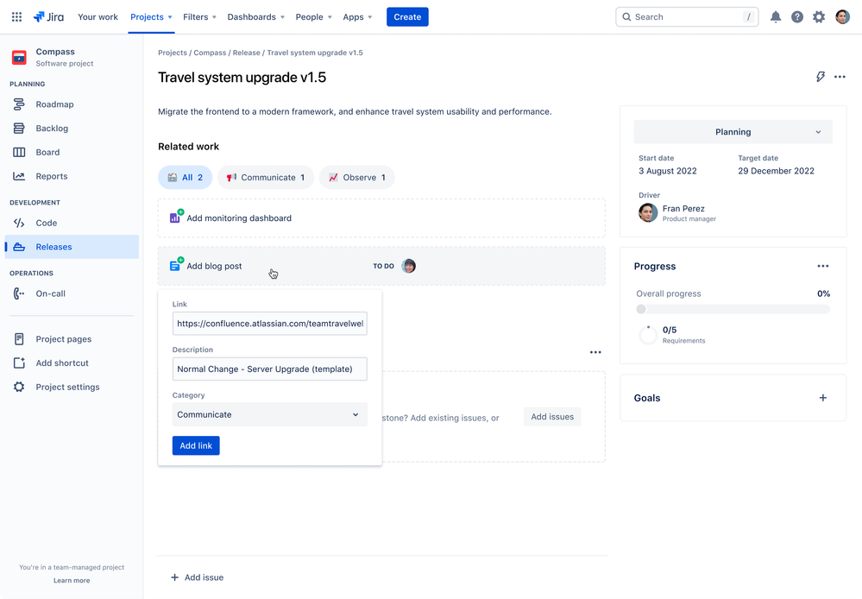
Task: Open On-call in the sidebar
Action: 72,293
